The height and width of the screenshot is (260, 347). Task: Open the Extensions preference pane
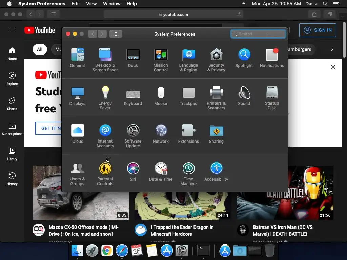[188, 133]
